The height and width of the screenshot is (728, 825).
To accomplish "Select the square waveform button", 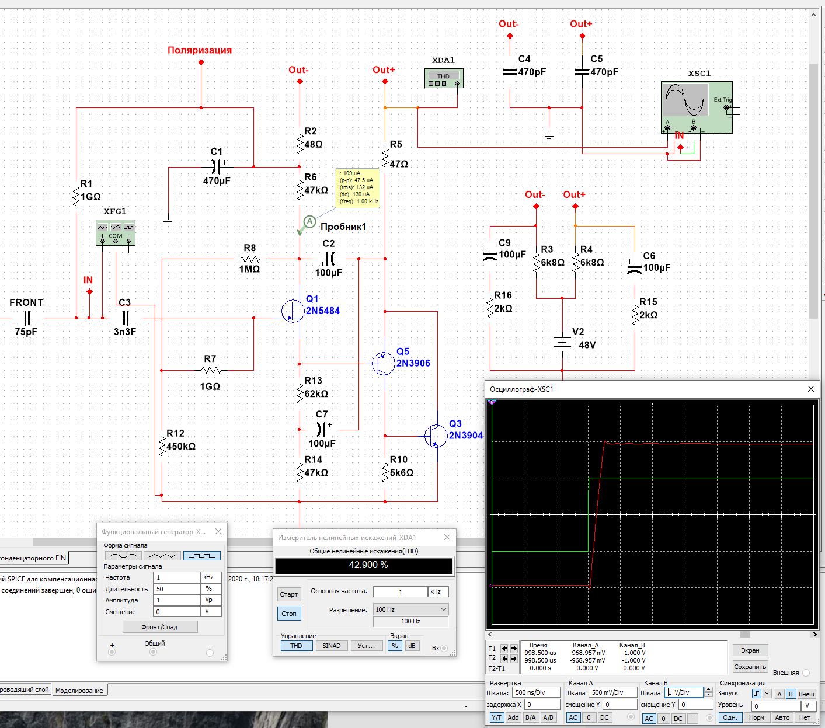I will coord(201,556).
